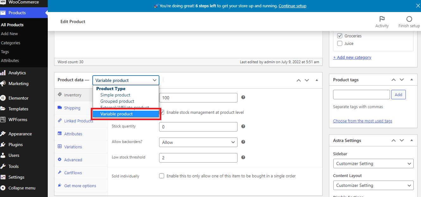Check the Juice category checkbox
The width and height of the screenshot is (421, 197).
[340, 43]
